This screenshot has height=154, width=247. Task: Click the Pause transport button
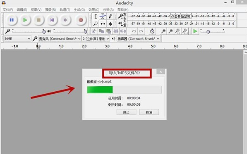(x=12, y=20)
